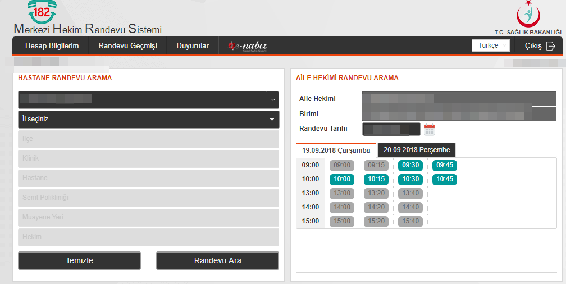This screenshot has width=566, height=284.
Task: Click the 182 MHRS phone logo
Action: pyautogui.click(x=43, y=12)
